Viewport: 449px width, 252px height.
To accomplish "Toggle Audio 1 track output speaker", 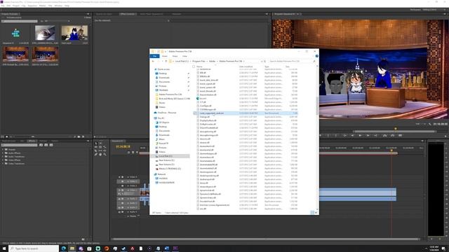I will coord(119,199).
